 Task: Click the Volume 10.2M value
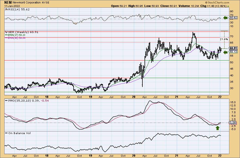tap(189, 6)
